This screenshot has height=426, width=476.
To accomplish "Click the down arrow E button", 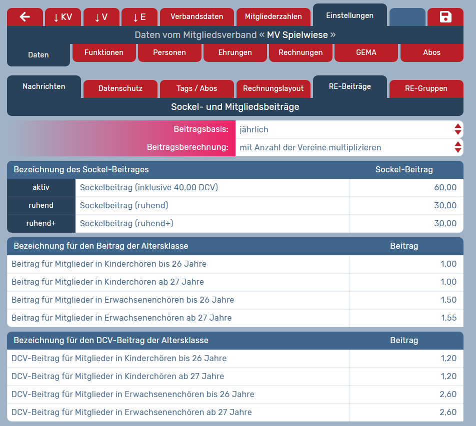I will pyautogui.click(x=139, y=17).
